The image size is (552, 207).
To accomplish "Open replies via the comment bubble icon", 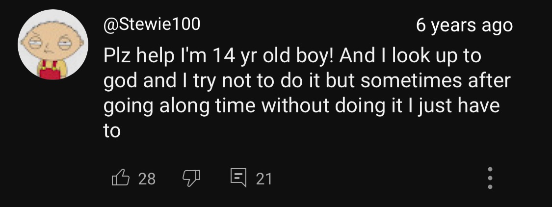I will 239,178.
